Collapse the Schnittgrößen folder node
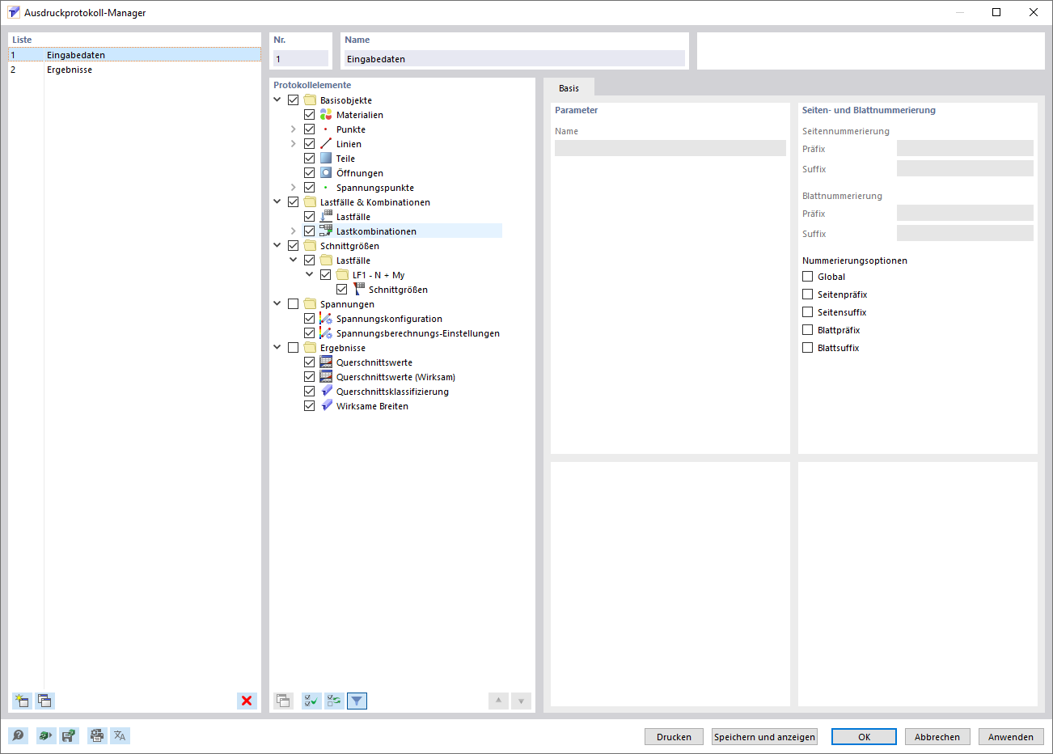Viewport: 1053px width, 754px height. tap(277, 246)
